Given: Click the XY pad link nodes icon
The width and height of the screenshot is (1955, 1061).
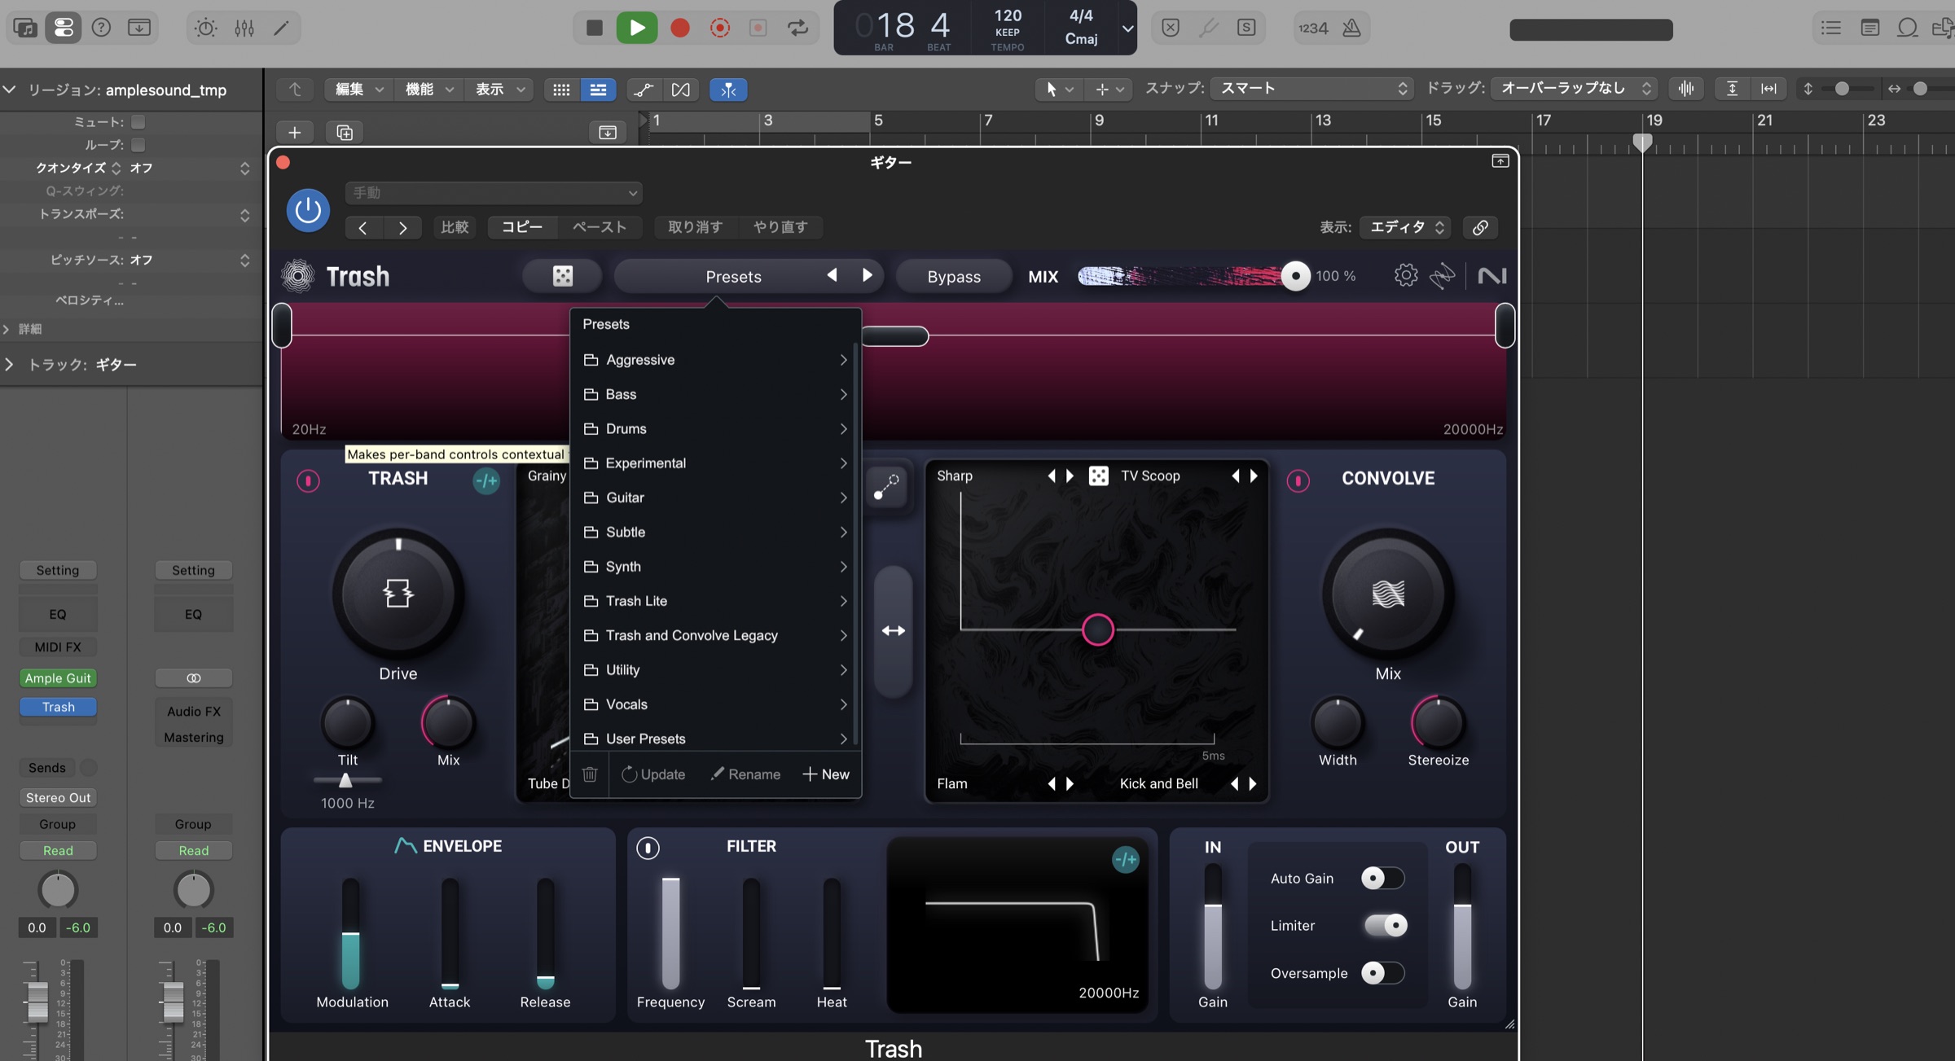Looking at the screenshot, I should point(886,487).
